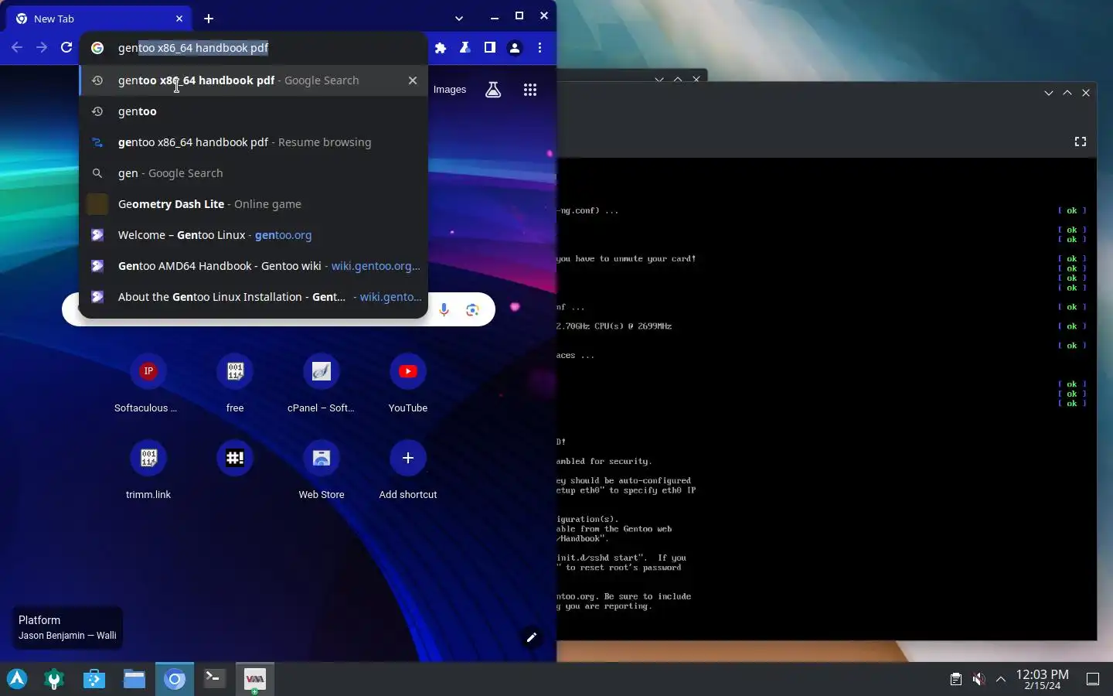Click the Google icon in address bar
The height and width of the screenshot is (696, 1113).
(x=97, y=48)
